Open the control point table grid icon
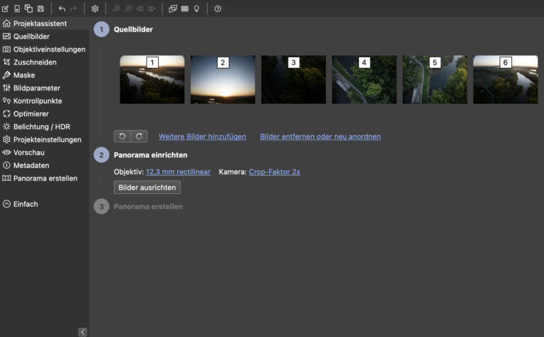This screenshot has height=337, width=544. (185, 8)
